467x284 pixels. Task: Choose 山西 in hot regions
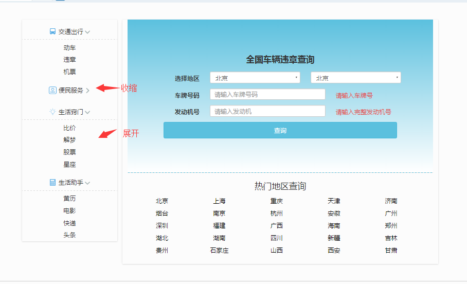pyautogui.click(x=276, y=251)
